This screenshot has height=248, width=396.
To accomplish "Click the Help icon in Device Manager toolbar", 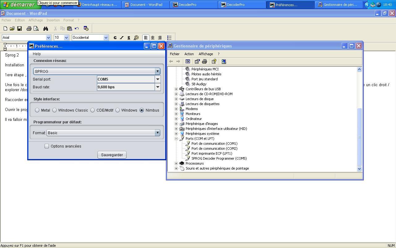I will tap(214, 61).
